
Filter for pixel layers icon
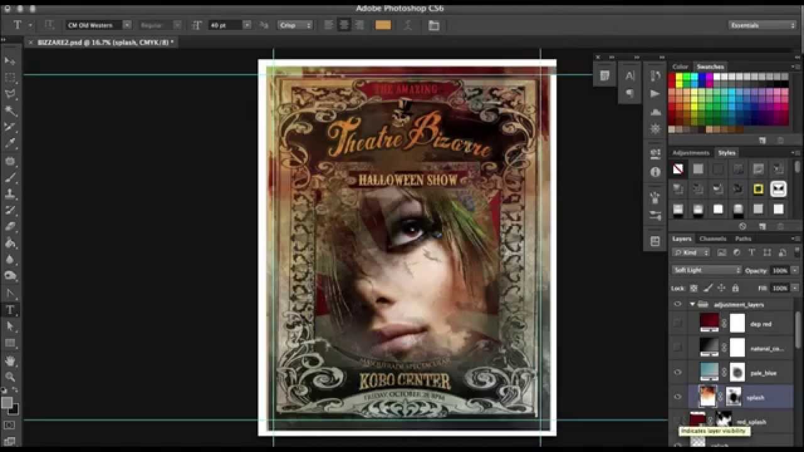[x=722, y=252]
